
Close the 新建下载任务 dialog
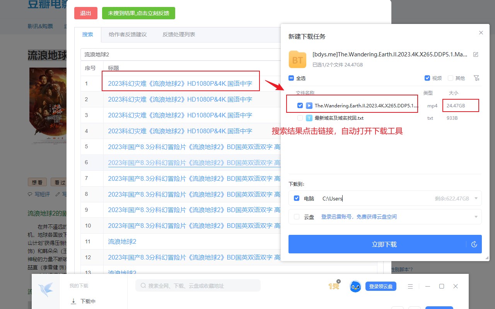481,33
